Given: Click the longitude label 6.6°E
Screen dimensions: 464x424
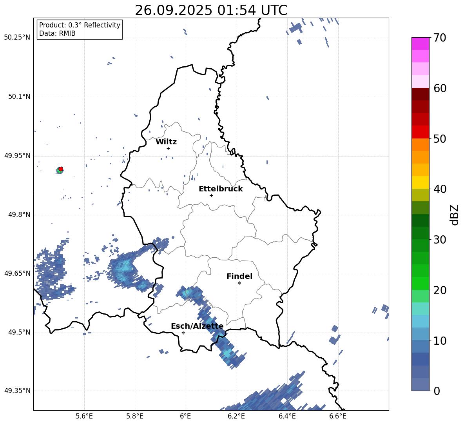Looking at the screenshot, I should (x=338, y=416).
